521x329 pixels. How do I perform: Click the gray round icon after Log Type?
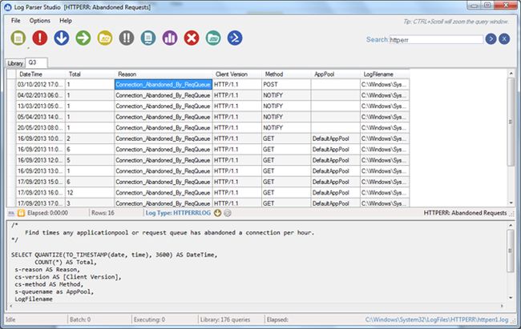[x=228, y=213]
